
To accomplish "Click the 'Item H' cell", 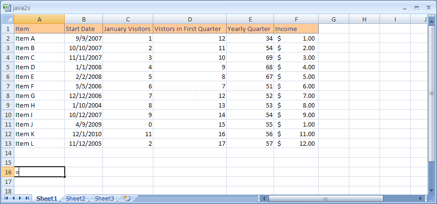I will (x=39, y=105).
